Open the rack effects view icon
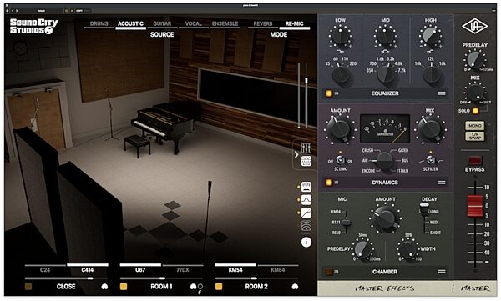 coord(306,161)
